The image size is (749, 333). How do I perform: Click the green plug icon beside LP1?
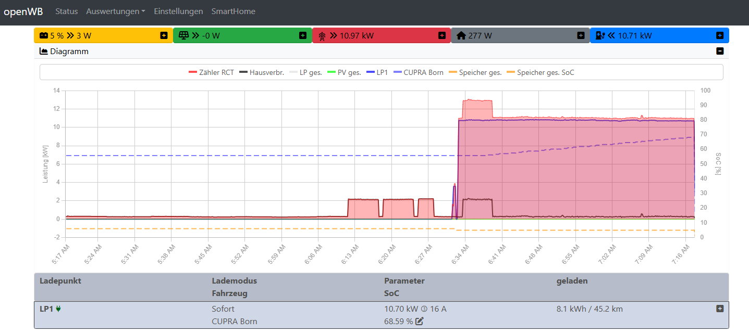[58, 309]
